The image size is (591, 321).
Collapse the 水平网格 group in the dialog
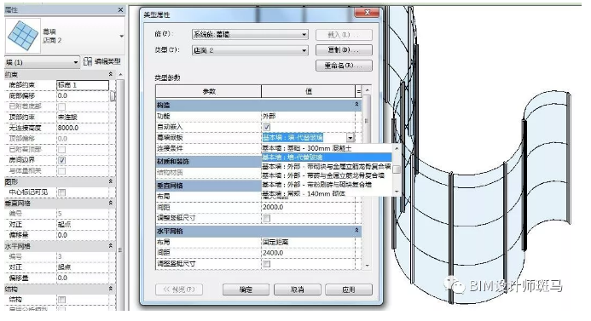[x=356, y=230]
